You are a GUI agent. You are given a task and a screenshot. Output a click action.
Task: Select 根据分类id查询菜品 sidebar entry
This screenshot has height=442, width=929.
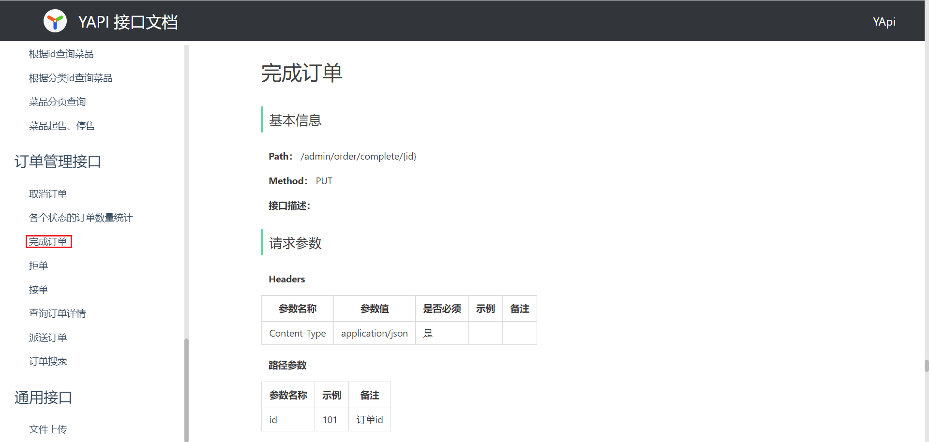tap(71, 78)
